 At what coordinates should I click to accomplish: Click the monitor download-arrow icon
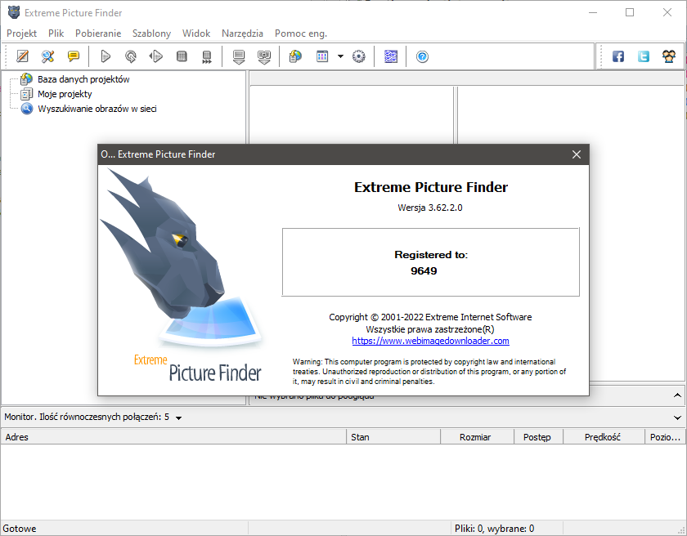coord(239,56)
